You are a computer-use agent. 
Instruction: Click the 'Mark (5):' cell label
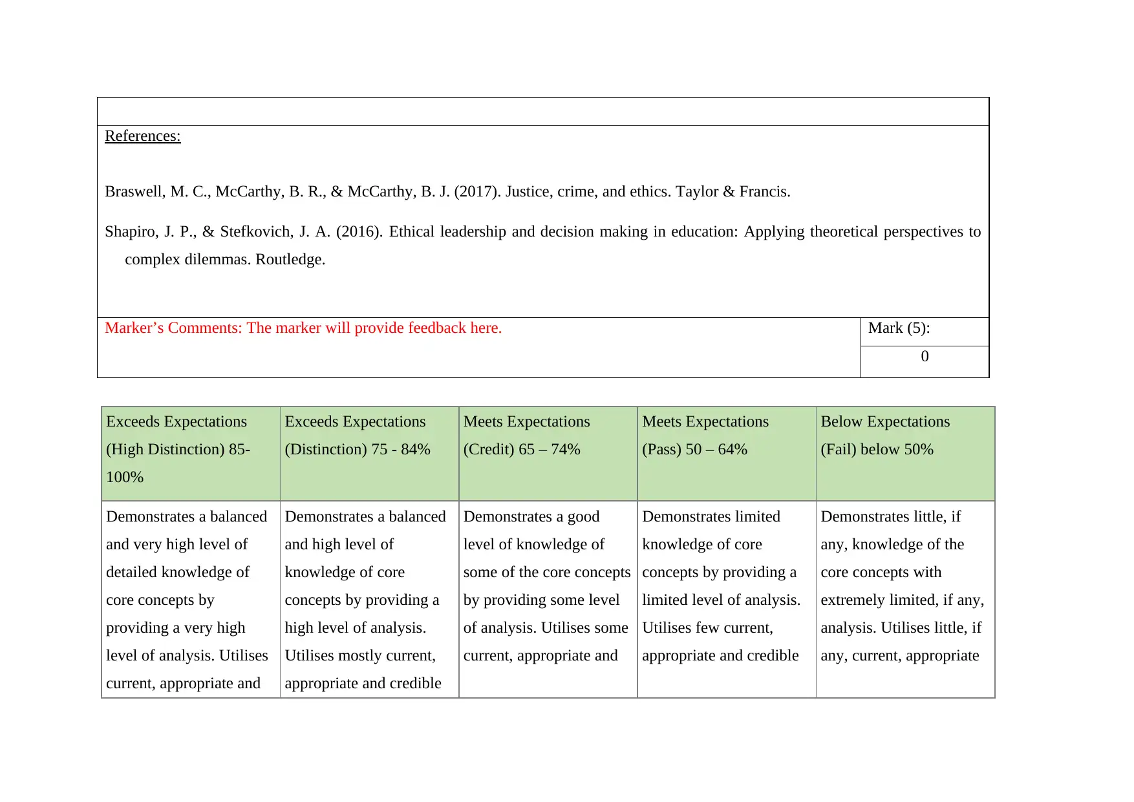pyautogui.click(x=899, y=328)
